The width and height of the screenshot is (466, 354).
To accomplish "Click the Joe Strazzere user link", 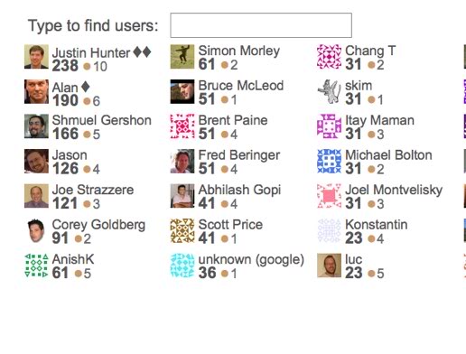I will pyautogui.click(x=93, y=190).
